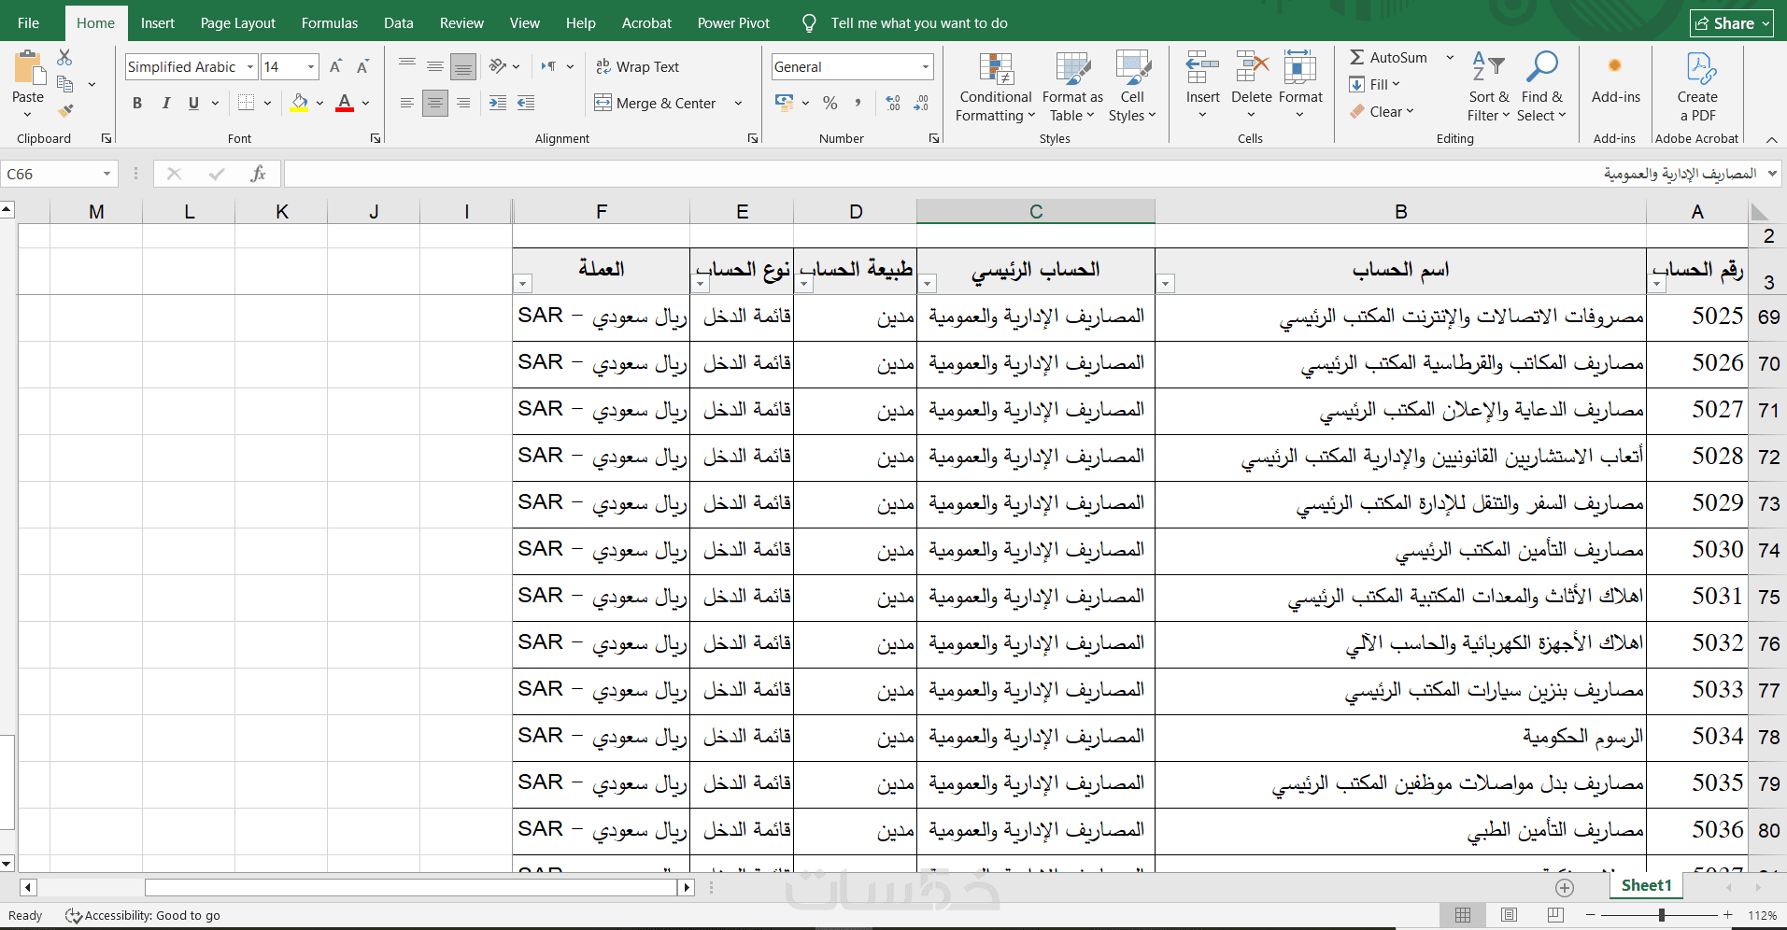Click the Copy icon
This screenshot has height=930, width=1787.
64,84
